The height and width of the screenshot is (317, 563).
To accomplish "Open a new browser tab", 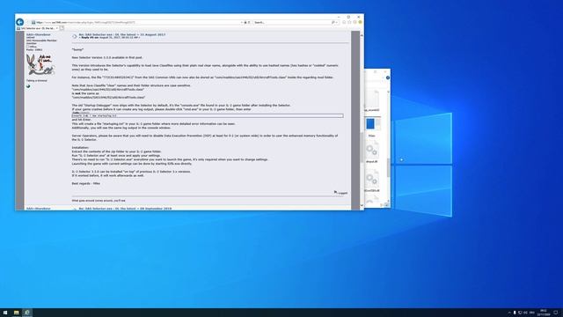I will tap(62, 28).
